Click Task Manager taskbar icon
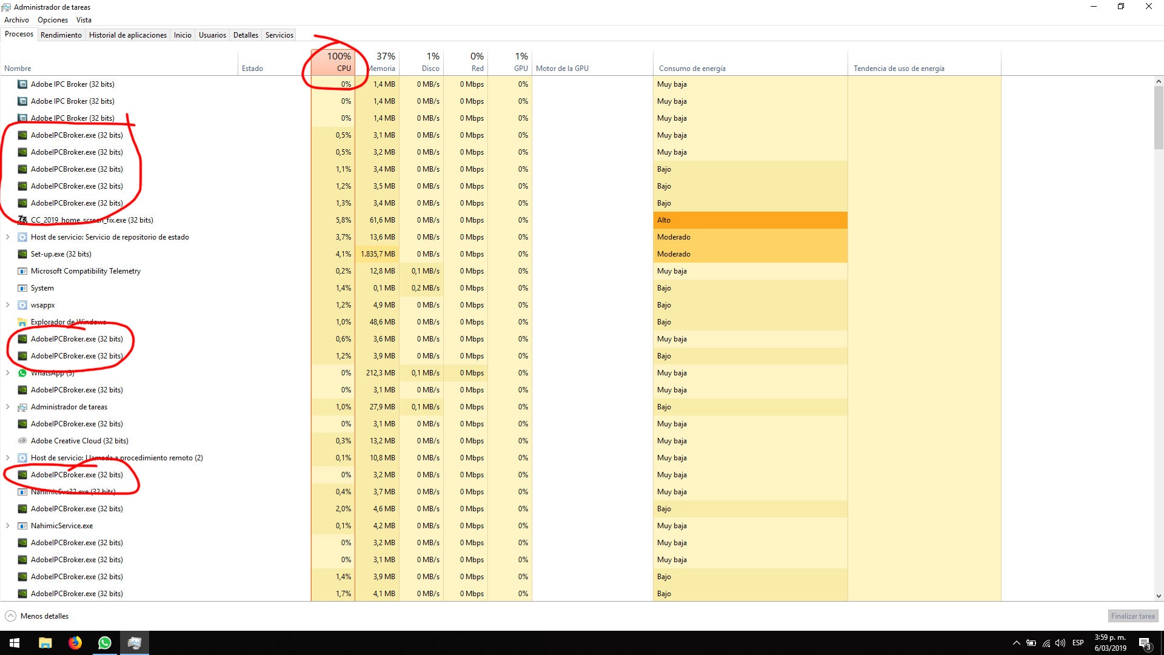Viewport: 1164px width, 655px height. point(135,643)
